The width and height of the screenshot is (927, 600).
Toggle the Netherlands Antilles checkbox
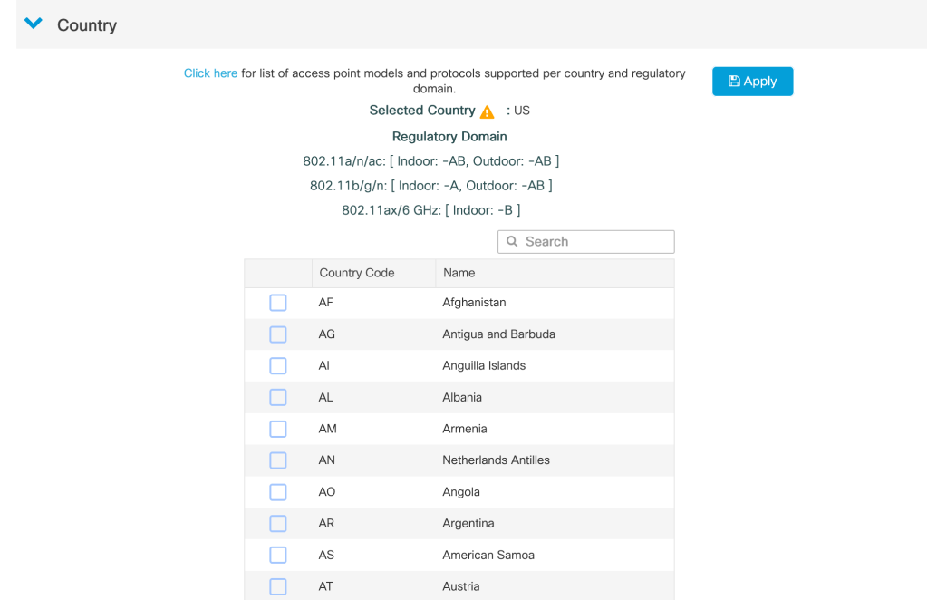(278, 460)
